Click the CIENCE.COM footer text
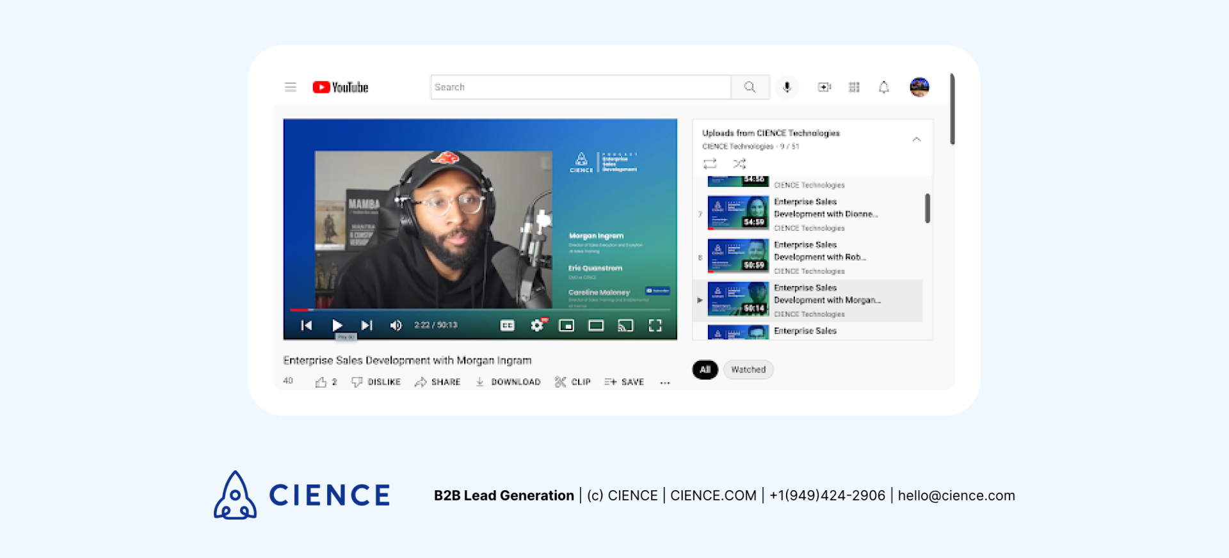 tap(713, 495)
